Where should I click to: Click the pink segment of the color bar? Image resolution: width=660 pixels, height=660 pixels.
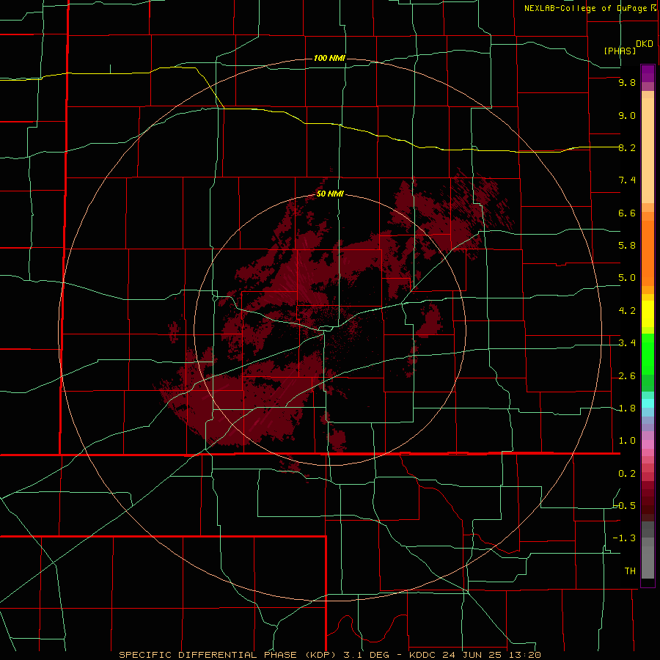[648, 444]
